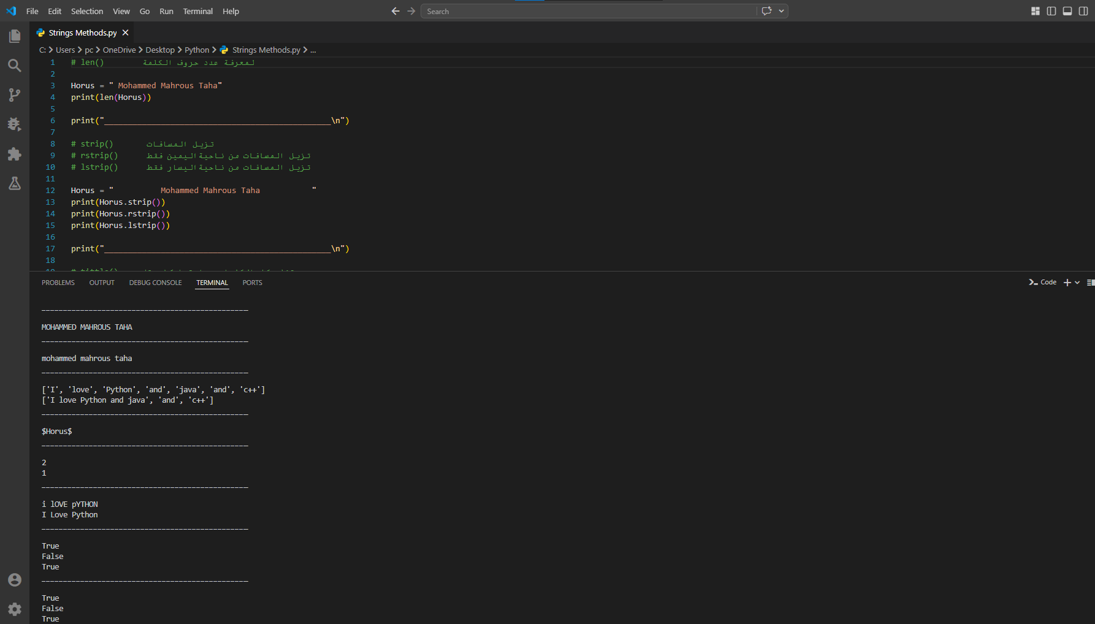This screenshot has width=1095, height=624.
Task: Click the print(Horus.rstrip()) code line
Action: pyautogui.click(x=120, y=214)
